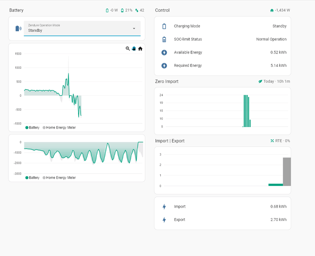This screenshot has height=256, width=315.
Task: Click the Charging Mode battery icon
Action: click(x=164, y=26)
